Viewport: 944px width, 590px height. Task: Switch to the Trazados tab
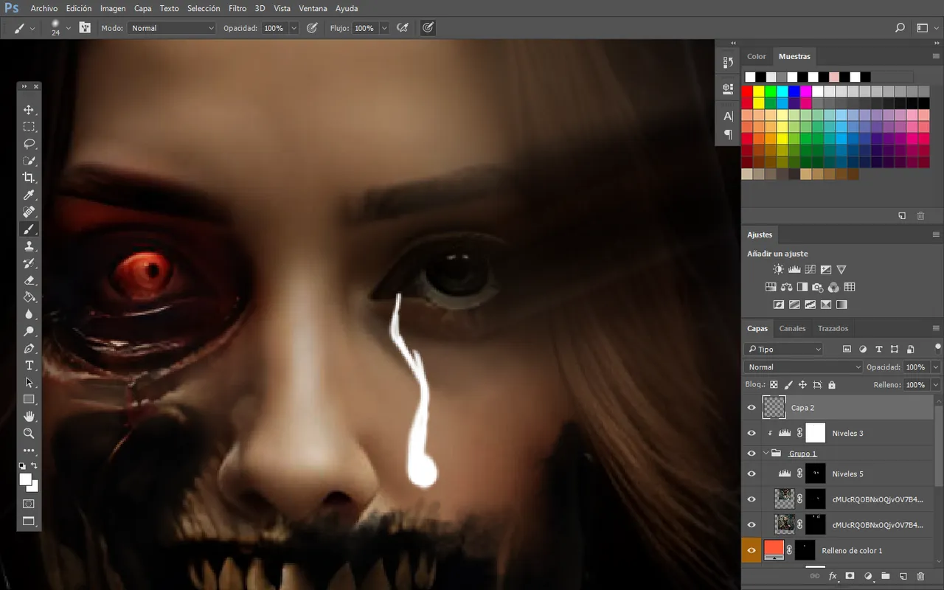[833, 328]
